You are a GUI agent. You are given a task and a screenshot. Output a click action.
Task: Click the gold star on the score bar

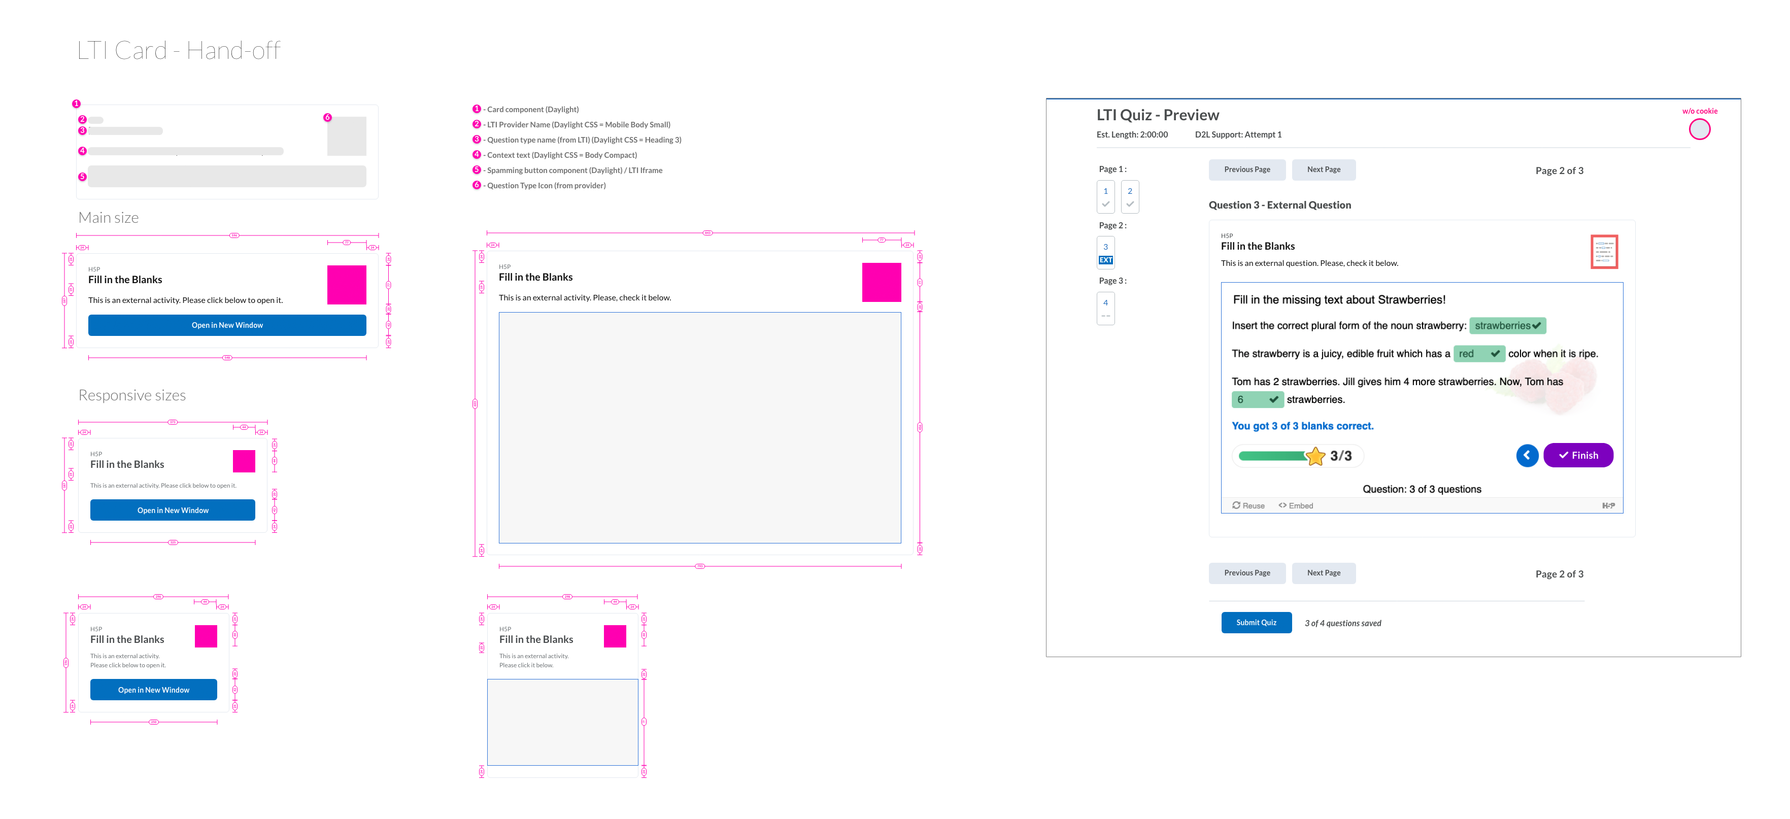pyautogui.click(x=1315, y=456)
